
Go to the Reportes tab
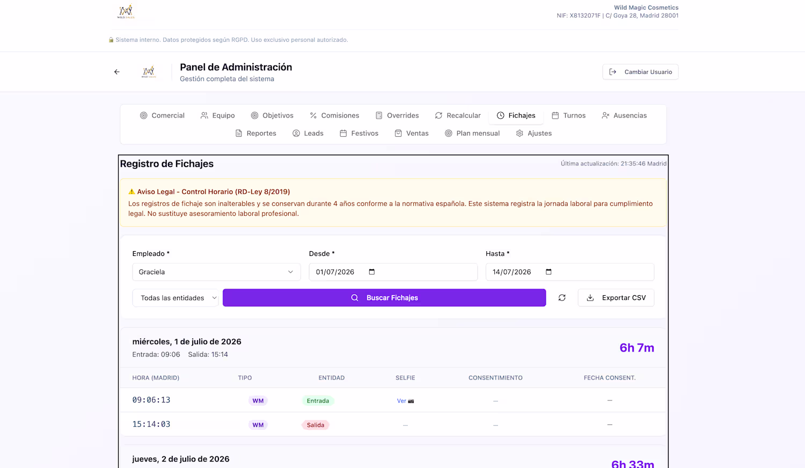tap(256, 133)
